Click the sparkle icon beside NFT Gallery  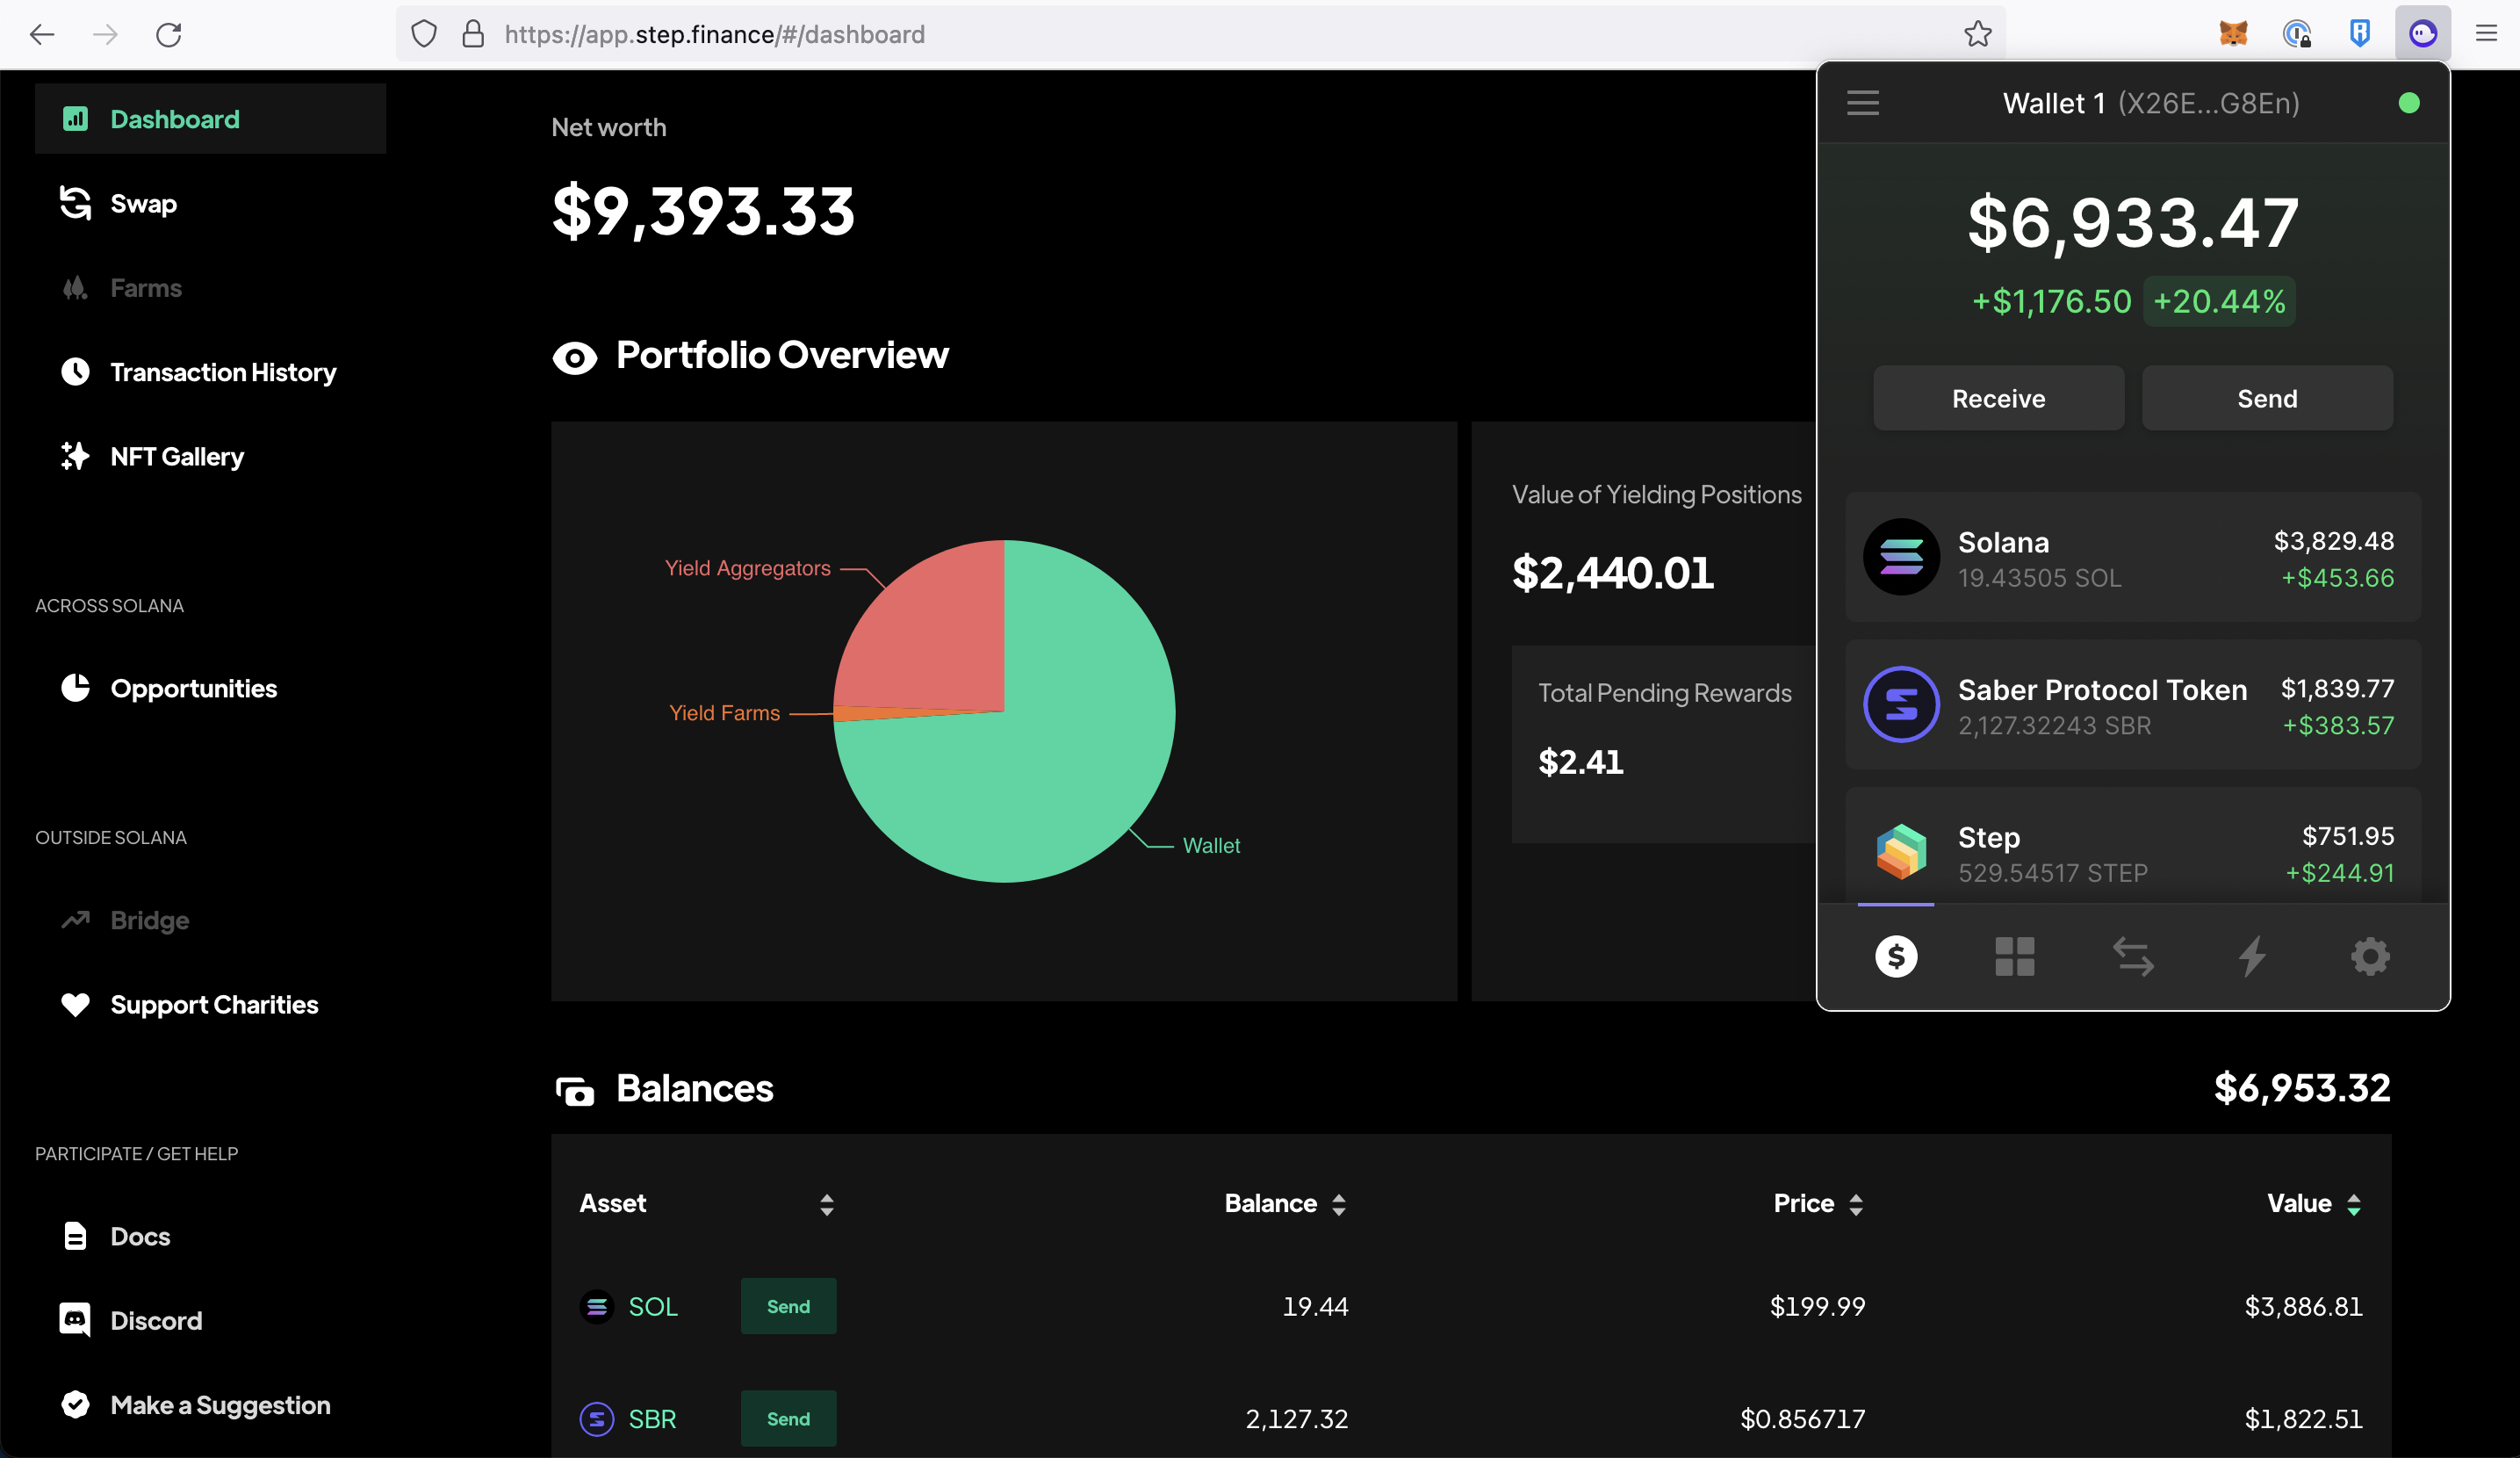[x=75, y=456]
